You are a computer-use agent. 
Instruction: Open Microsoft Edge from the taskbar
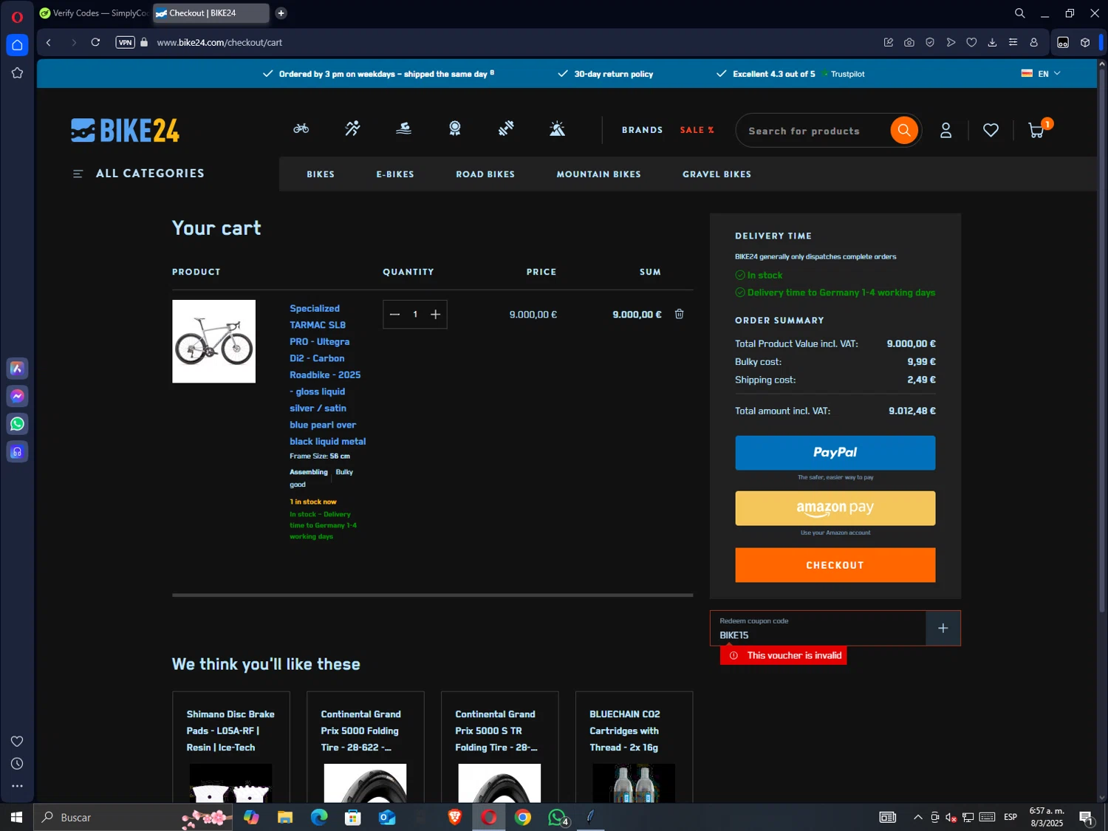[319, 817]
